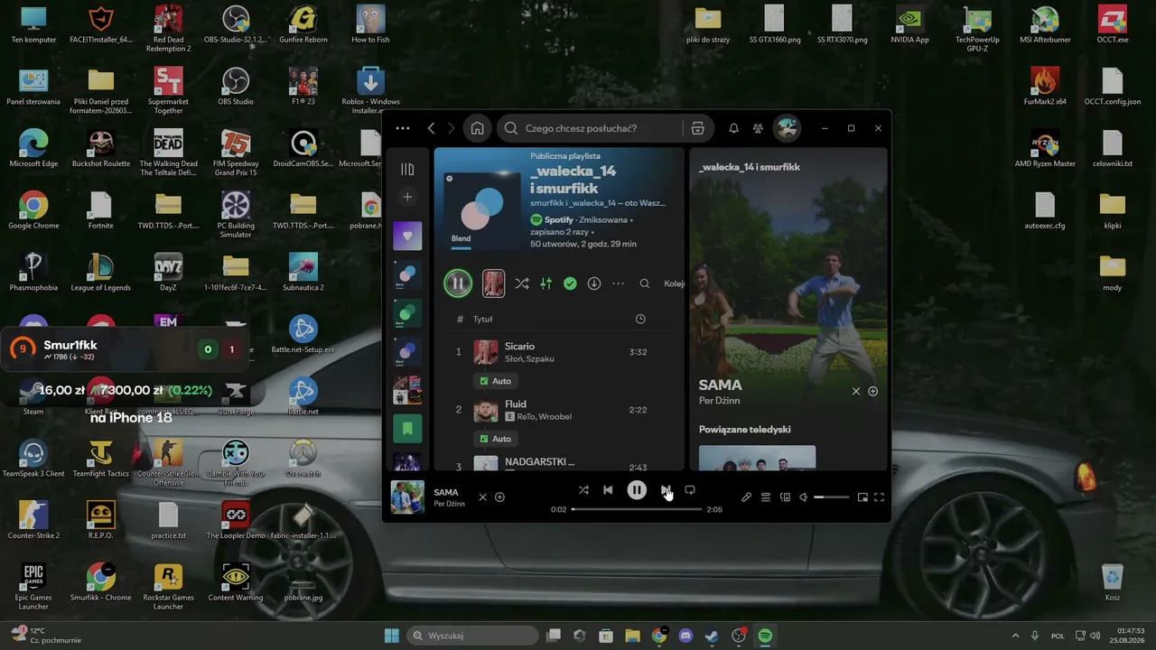Image resolution: width=1156 pixels, height=650 pixels.
Task: Open artist link ReTo, Wroobel
Action: point(545,416)
